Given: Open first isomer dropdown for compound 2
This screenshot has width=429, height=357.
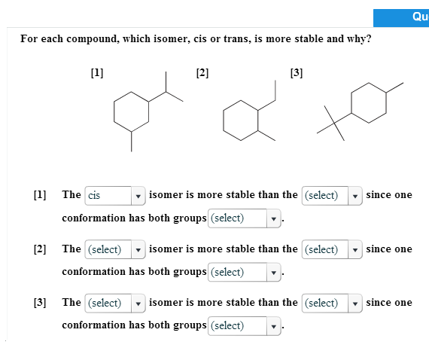Looking at the screenshot, I should click(x=115, y=249).
